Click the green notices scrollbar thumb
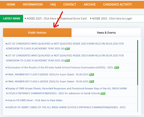 138,63
